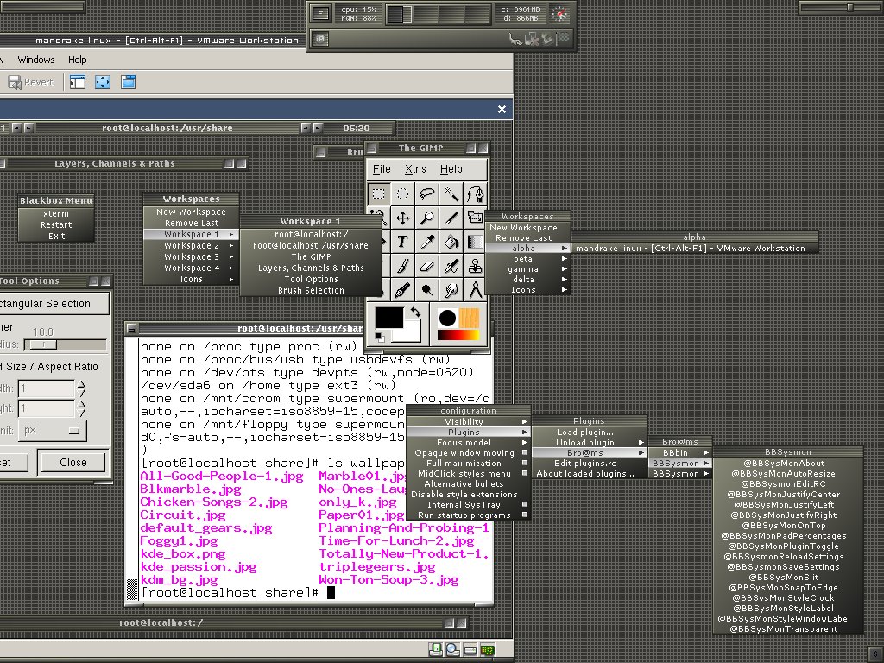Select the Move tool in GIMP toolbox

402,218
